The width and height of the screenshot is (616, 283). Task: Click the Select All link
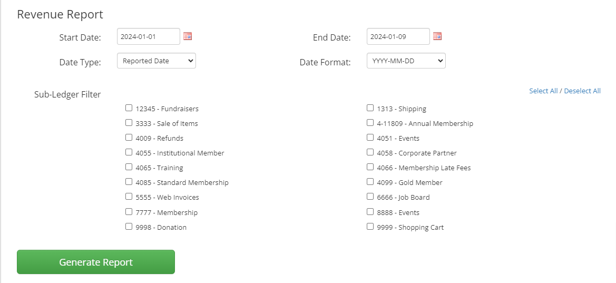point(543,91)
